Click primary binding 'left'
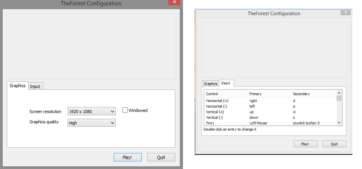 pos(252,106)
